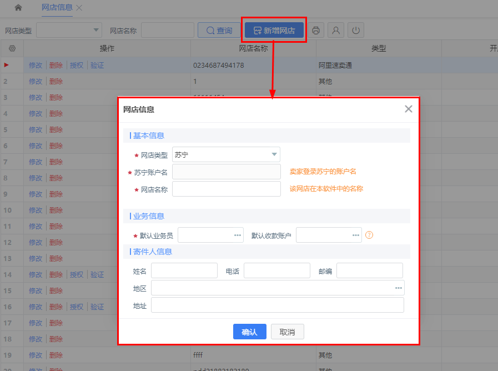
Task: Click 修改 in row 2
Action: coord(36,81)
